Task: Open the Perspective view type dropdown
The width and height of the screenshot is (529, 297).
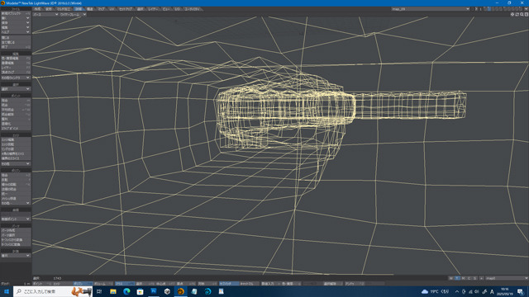Action: 45,15
